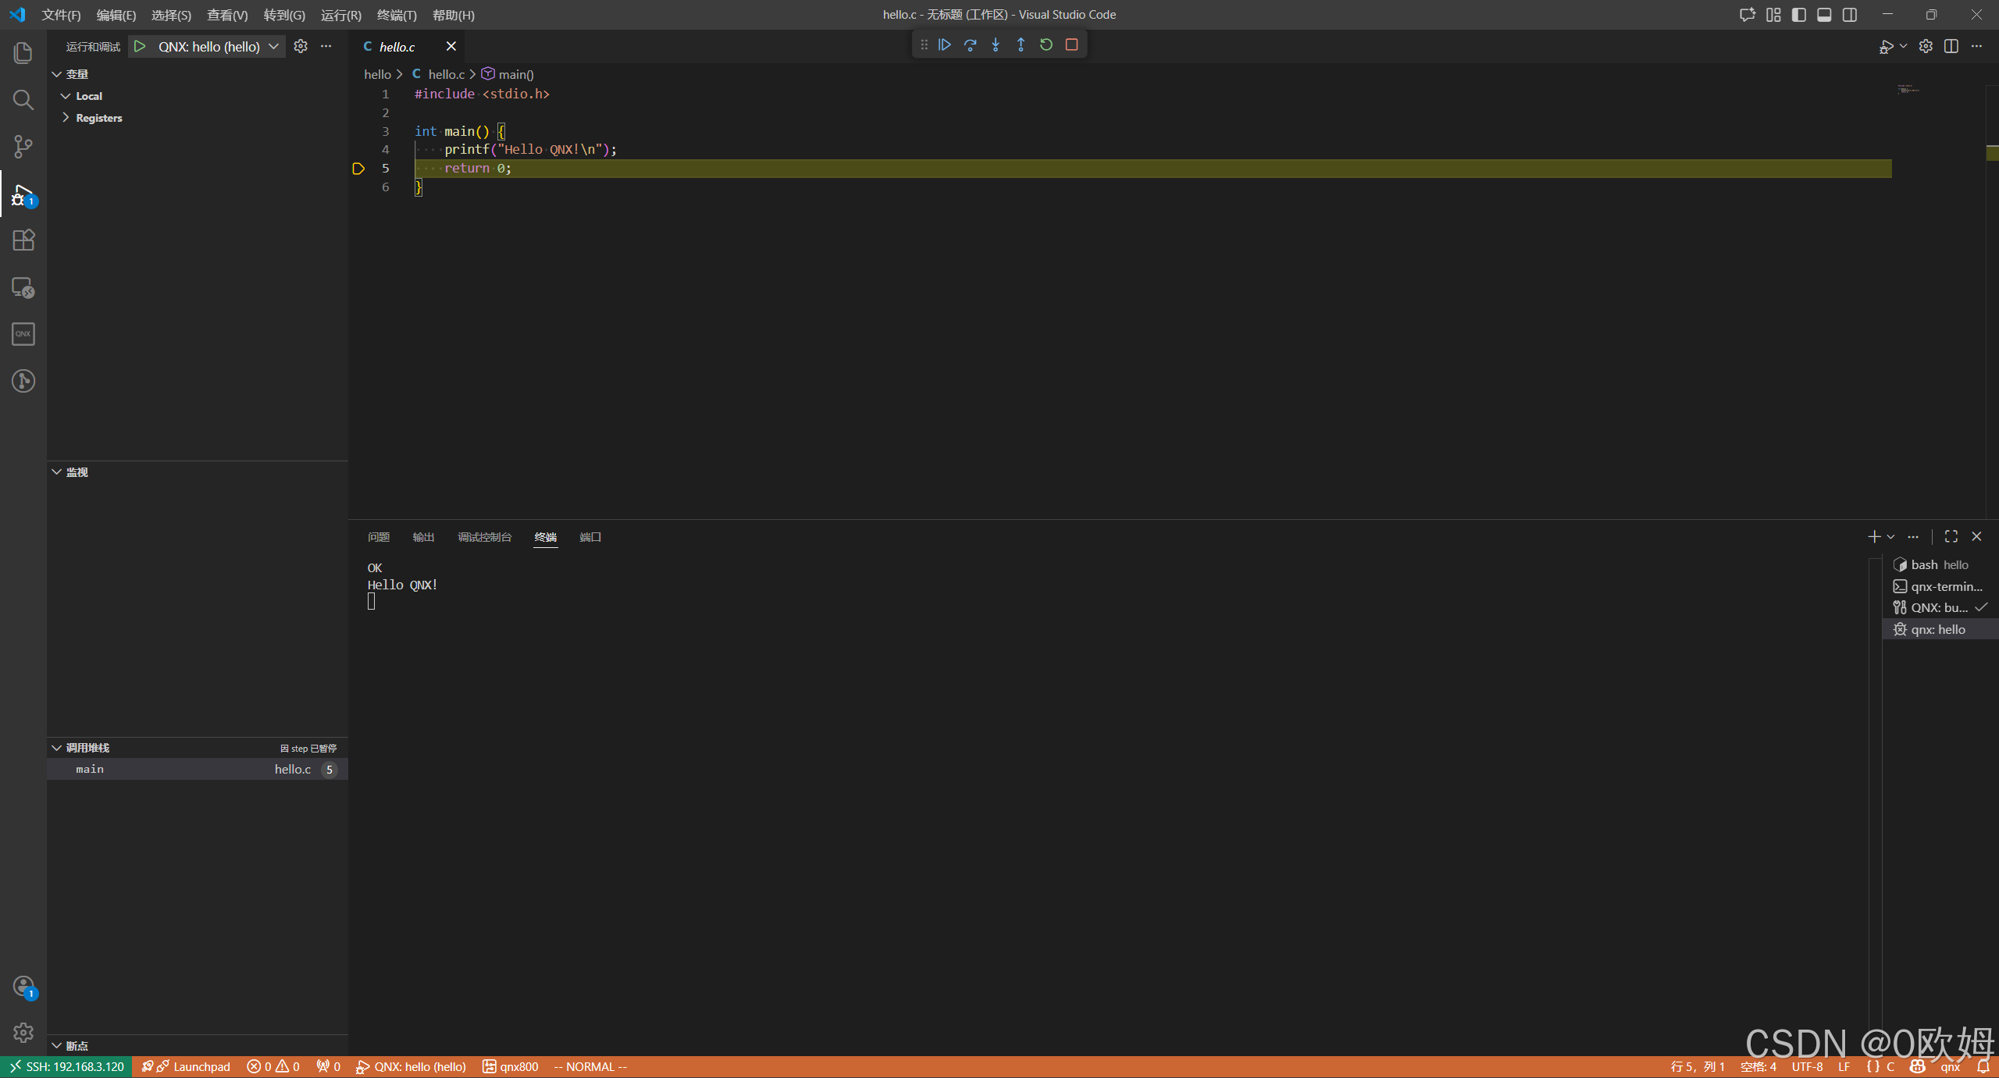Open the Source Control view

23,146
